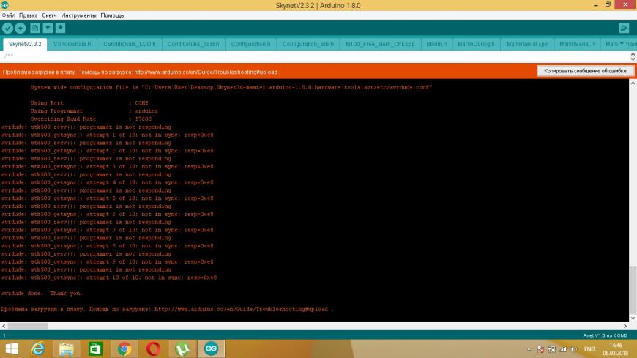
Task: Click Копировать сообщение об ошибке button
Action: tap(585, 71)
